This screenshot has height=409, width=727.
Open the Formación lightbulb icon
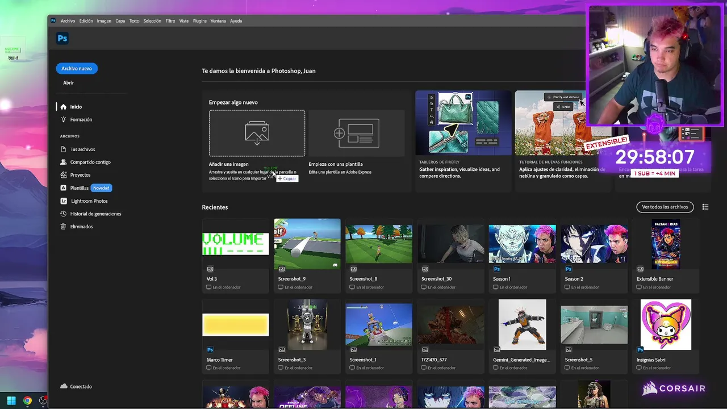(x=64, y=119)
